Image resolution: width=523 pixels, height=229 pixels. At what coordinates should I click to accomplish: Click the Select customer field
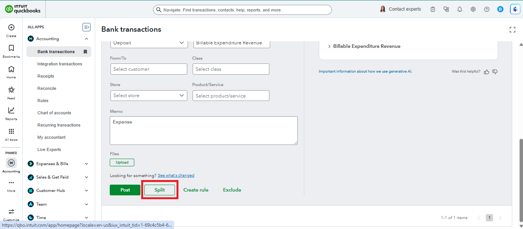click(149, 69)
